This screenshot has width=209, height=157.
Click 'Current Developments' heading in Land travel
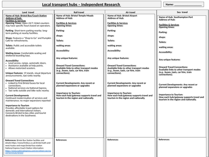pyautogui.click(x=17, y=95)
